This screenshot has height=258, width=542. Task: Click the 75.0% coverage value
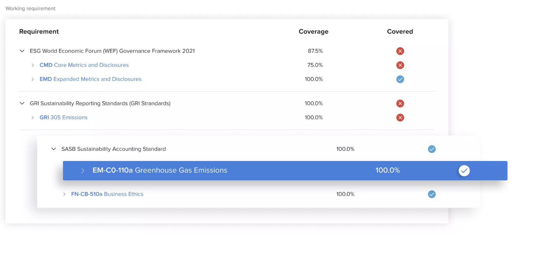click(315, 65)
